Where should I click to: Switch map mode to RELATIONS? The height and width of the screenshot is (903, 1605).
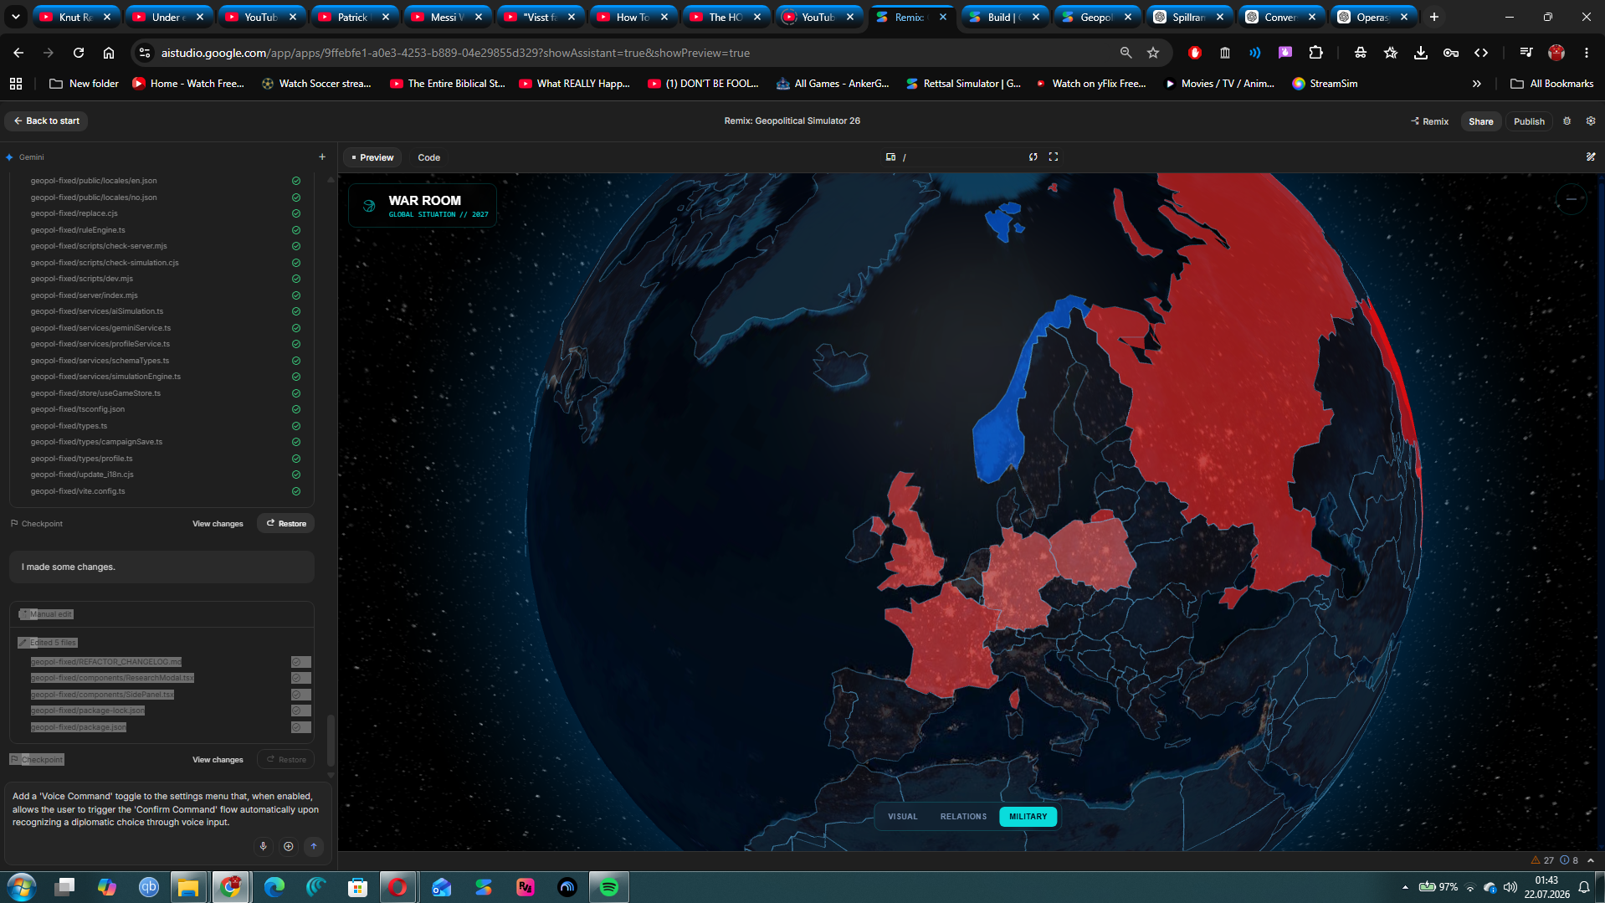coord(963,817)
